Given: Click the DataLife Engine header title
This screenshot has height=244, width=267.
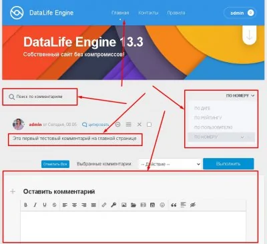Looking at the screenshot, I should pos(51,13).
